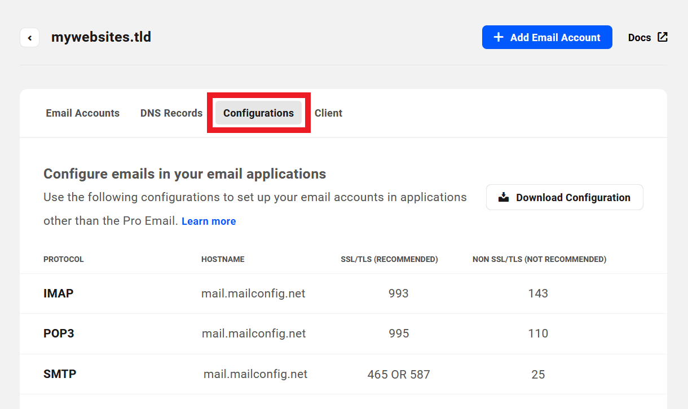Click the Configure emails in your email applications heading

pyautogui.click(x=185, y=174)
